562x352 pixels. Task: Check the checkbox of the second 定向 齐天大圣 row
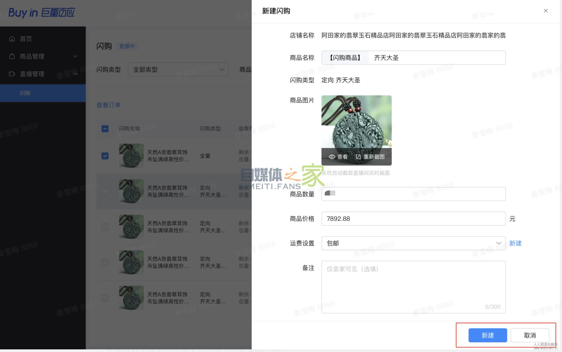(x=105, y=227)
